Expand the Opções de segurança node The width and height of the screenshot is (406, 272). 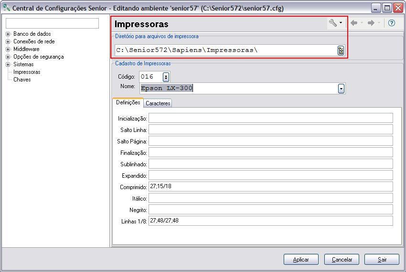coord(8,57)
